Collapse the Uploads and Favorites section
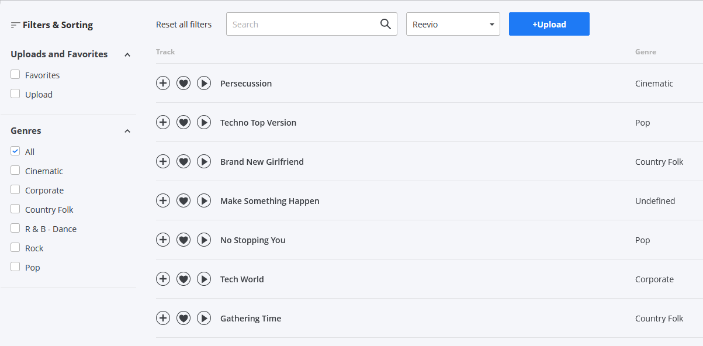Image resolution: width=703 pixels, height=346 pixels. (x=127, y=54)
